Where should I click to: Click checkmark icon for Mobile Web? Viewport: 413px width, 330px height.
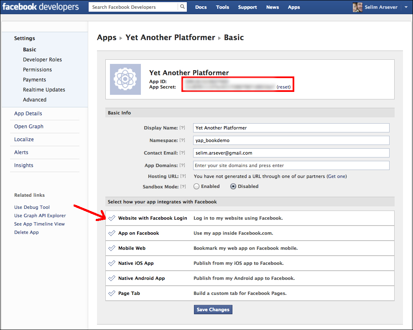pyautogui.click(x=112, y=248)
